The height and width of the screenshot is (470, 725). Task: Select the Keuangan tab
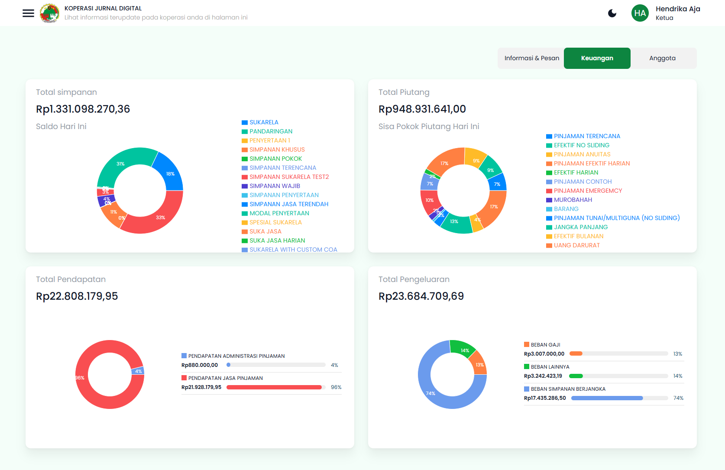point(597,58)
